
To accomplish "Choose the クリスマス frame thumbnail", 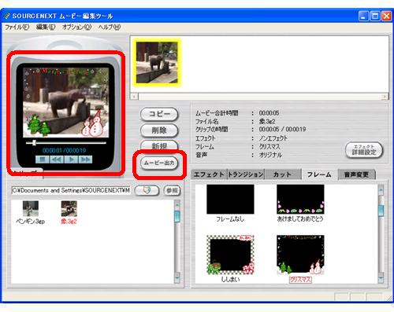I will tap(300, 255).
